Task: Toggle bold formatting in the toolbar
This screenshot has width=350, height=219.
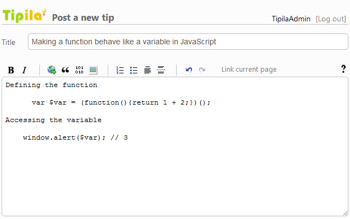Action: point(11,70)
